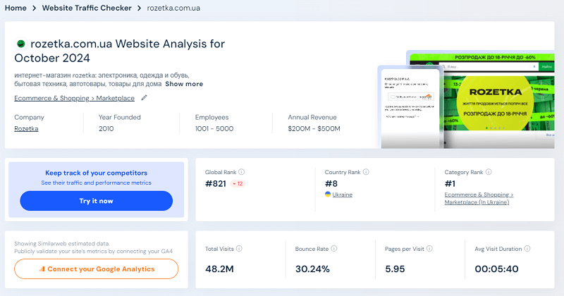Click the breadcrumb chevron after Website Traffic Checker
564x296 pixels.
pos(139,8)
